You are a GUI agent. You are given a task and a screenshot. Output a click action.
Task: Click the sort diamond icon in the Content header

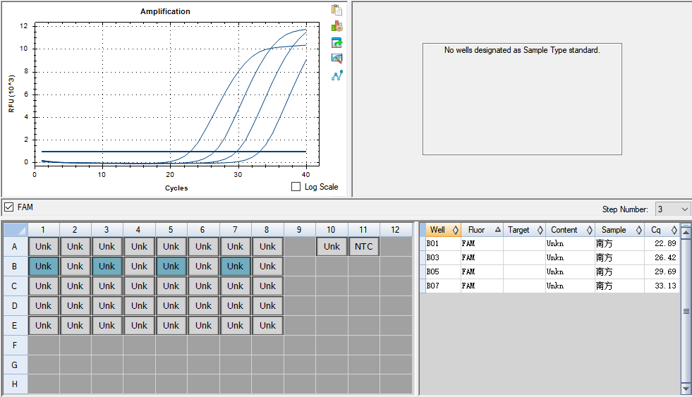(x=589, y=230)
